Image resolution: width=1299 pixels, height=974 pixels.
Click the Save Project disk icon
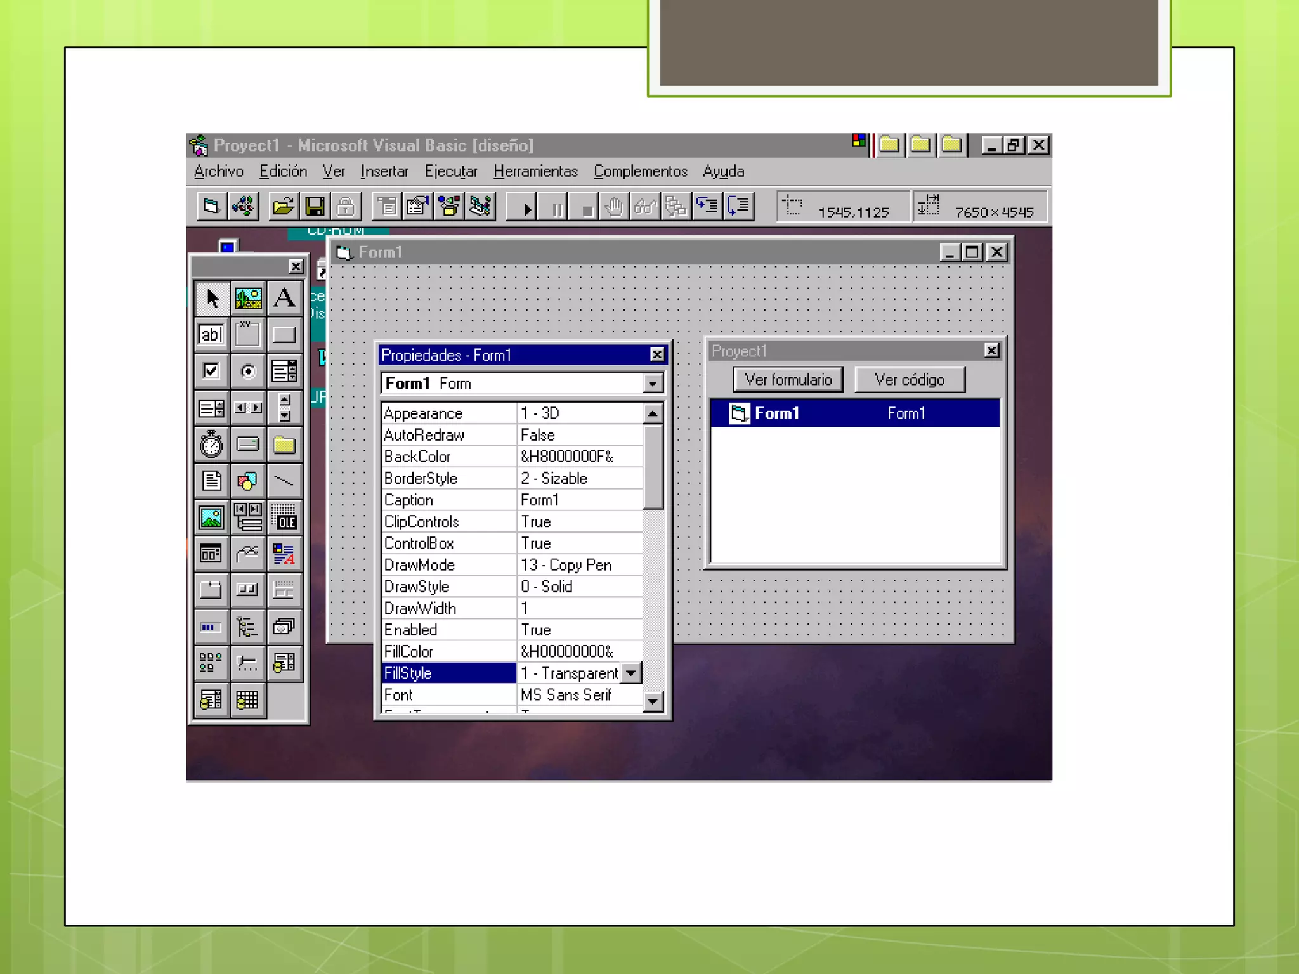315,207
